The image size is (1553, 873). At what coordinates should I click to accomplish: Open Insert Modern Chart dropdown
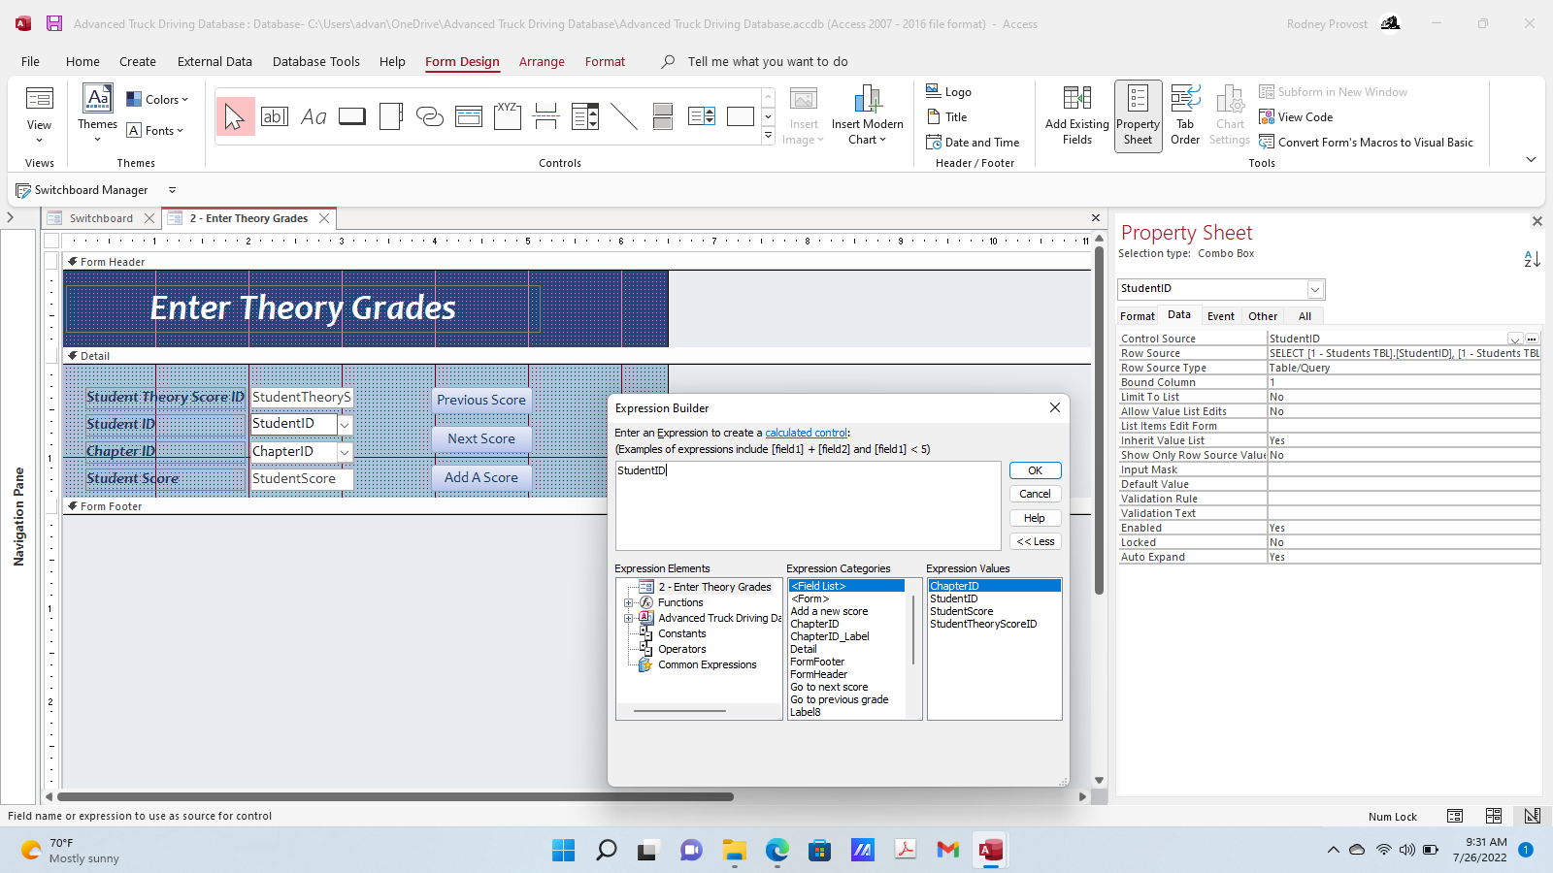[867, 115]
